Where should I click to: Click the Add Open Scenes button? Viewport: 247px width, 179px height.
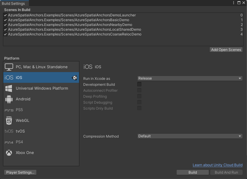pyautogui.click(x=226, y=49)
